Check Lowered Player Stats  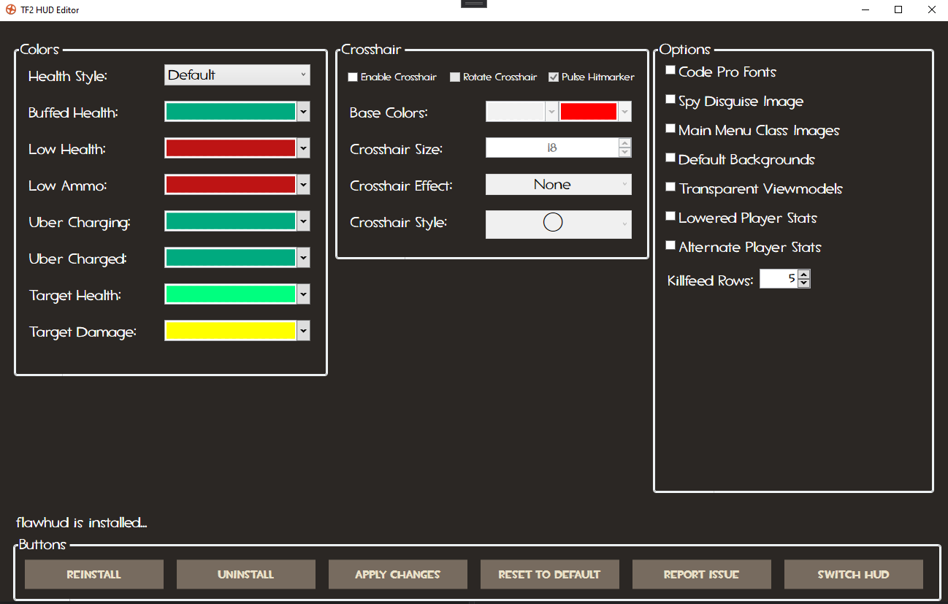tap(670, 215)
